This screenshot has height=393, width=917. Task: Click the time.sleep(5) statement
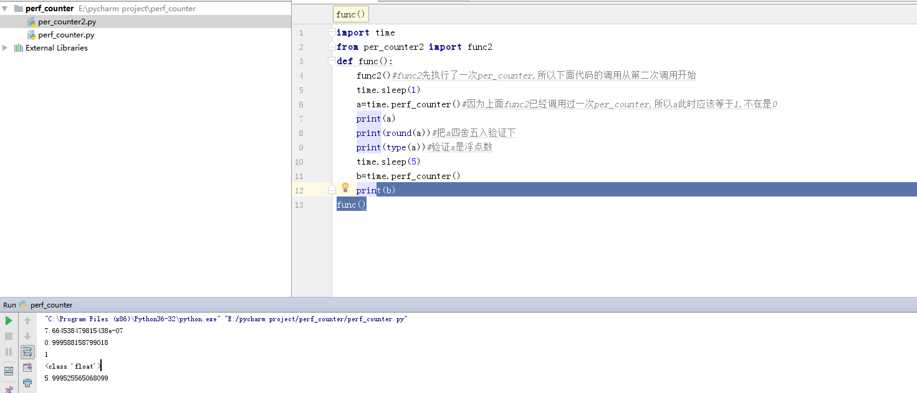388,162
